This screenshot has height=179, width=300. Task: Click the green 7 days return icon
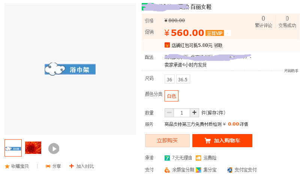pyautogui.click(x=167, y=158)
